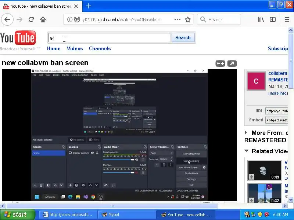Pop out the video with arrow icon
The height and width of the screenshot is (220, 294).
[x=232, y=63]
